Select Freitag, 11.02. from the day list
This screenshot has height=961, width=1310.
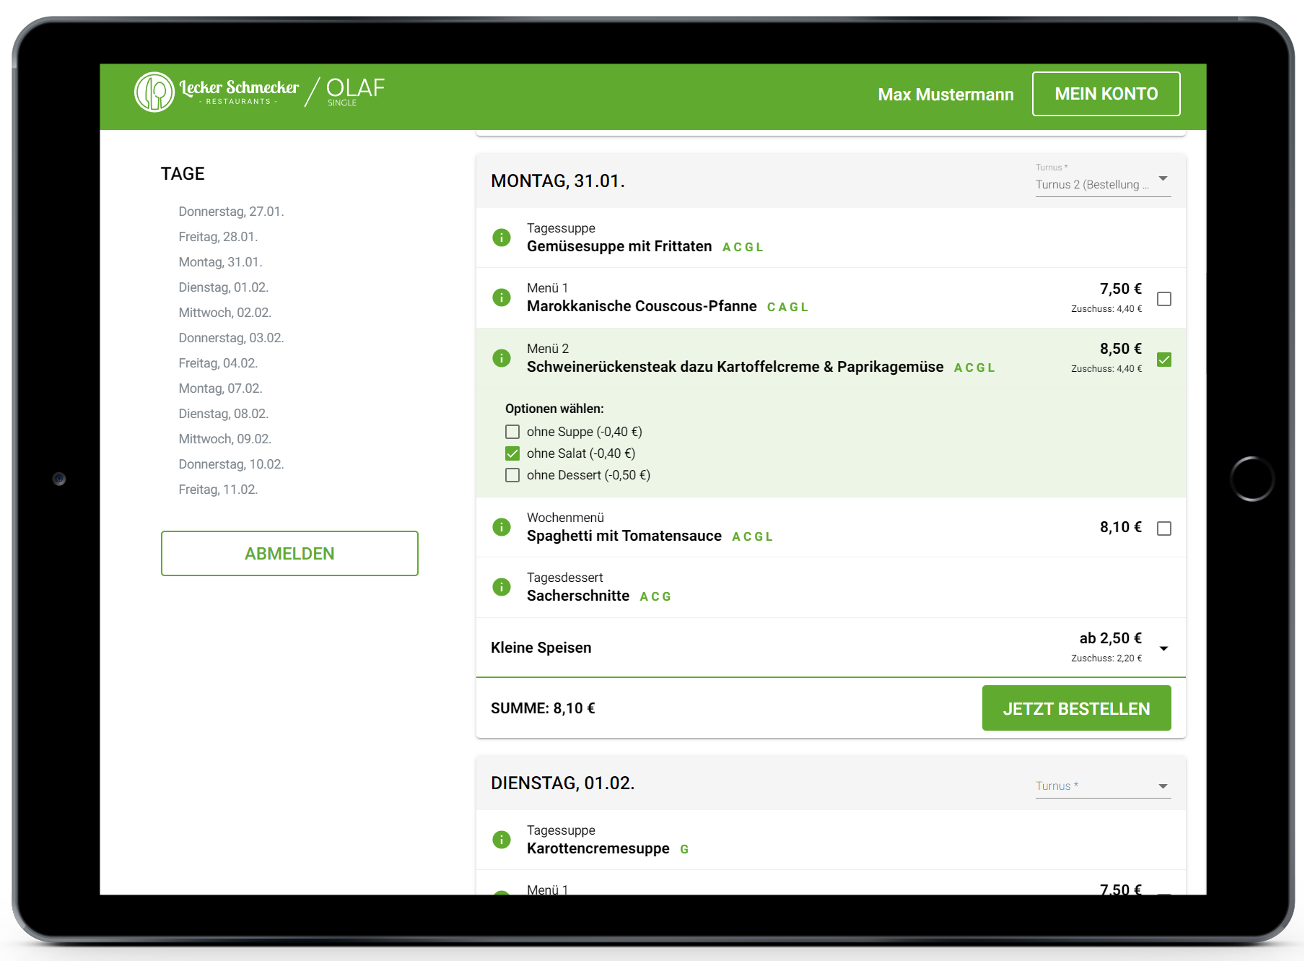click(218, 490)
